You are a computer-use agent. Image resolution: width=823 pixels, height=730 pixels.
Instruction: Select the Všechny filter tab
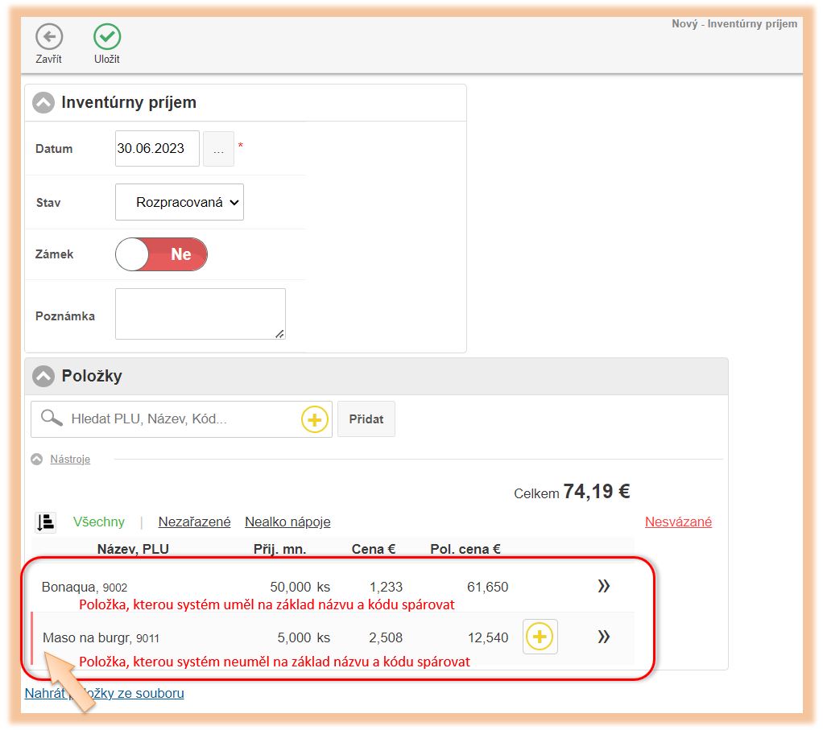point(99,522)
